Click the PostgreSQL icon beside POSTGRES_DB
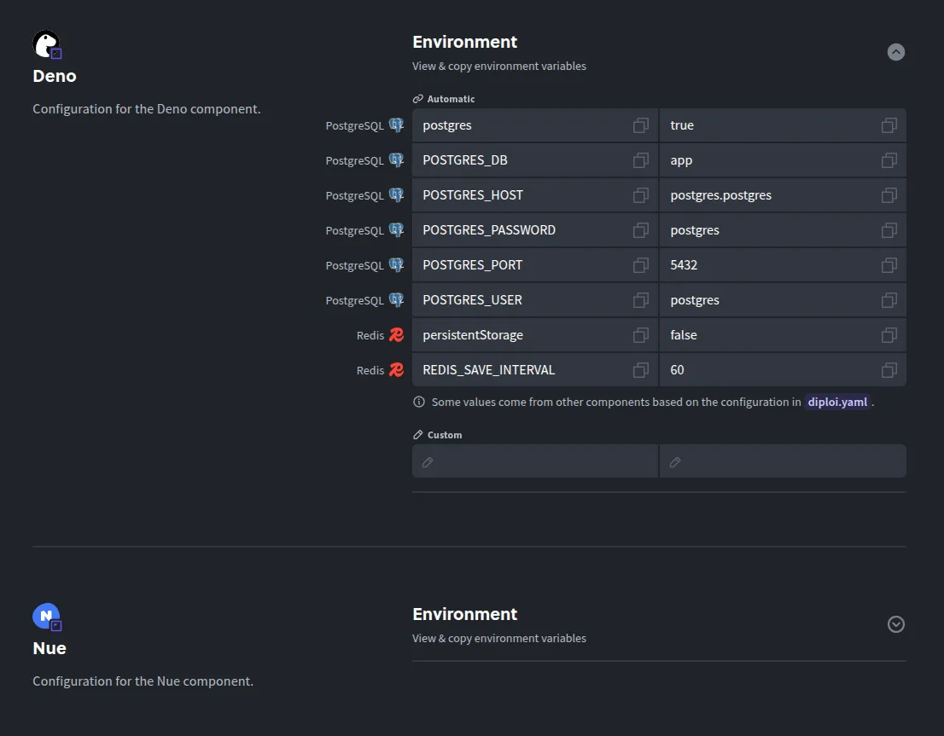Viewport: 944px width, 736px height. click(x=395, y=159)
